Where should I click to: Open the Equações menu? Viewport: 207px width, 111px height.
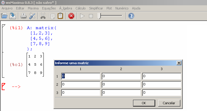tap(49, 8)
